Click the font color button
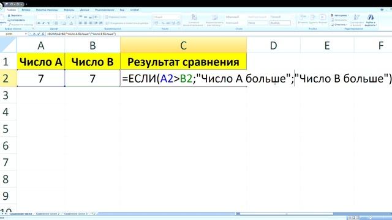The width and height of the screenshot is (392, 220). click(x=71, y=23)
